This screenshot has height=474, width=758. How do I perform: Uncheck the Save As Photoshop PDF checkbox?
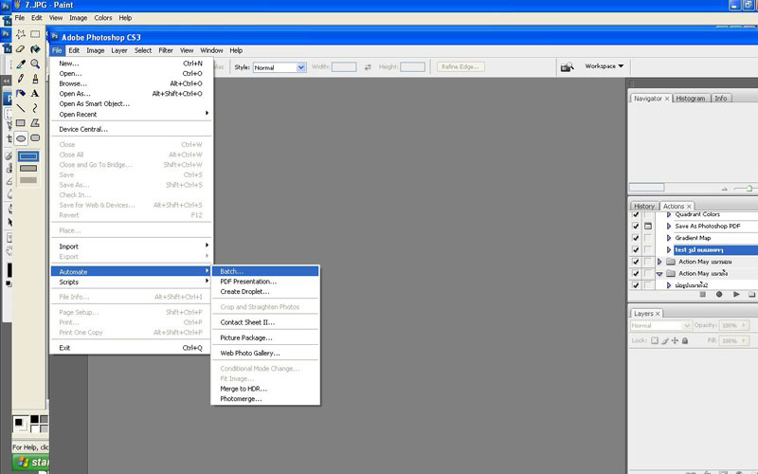pyautogui.click(x=636, y=226)
